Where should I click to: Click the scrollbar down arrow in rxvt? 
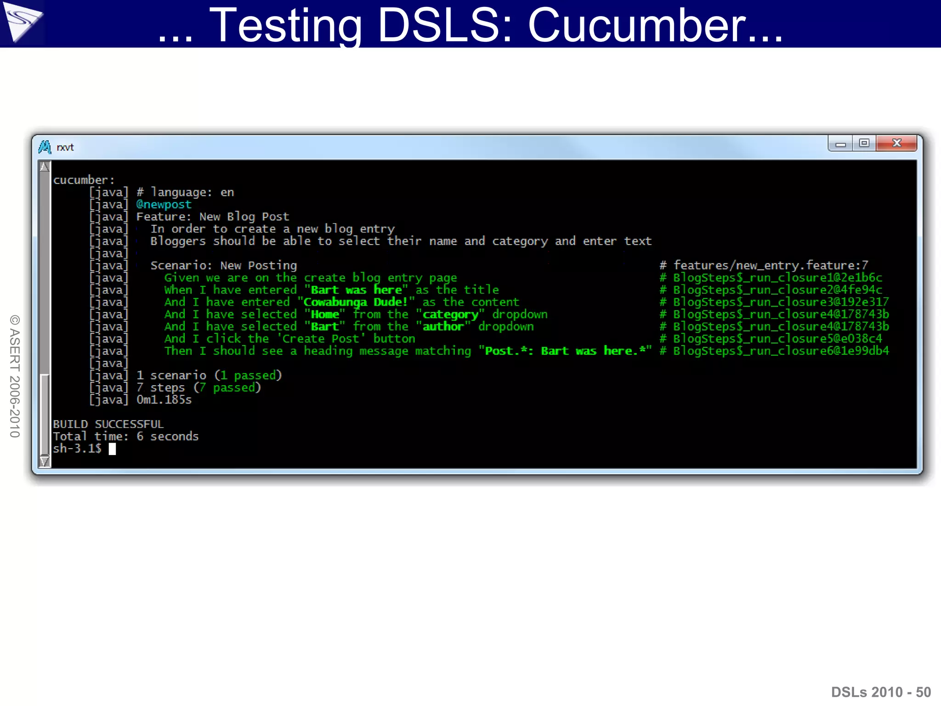(45, 461)
